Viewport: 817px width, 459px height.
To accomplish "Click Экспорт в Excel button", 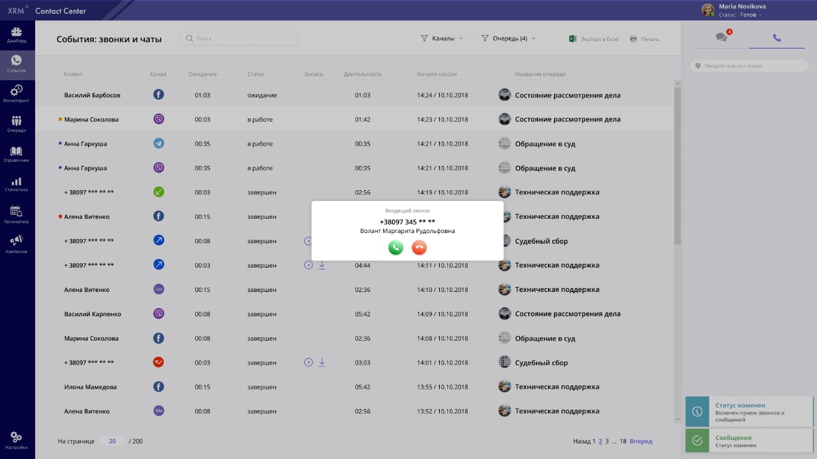I will [x=594, y=39].
